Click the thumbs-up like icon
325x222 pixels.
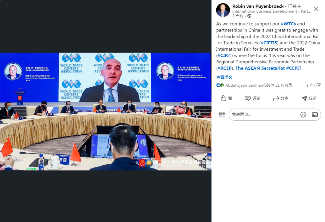coord(223,98)
